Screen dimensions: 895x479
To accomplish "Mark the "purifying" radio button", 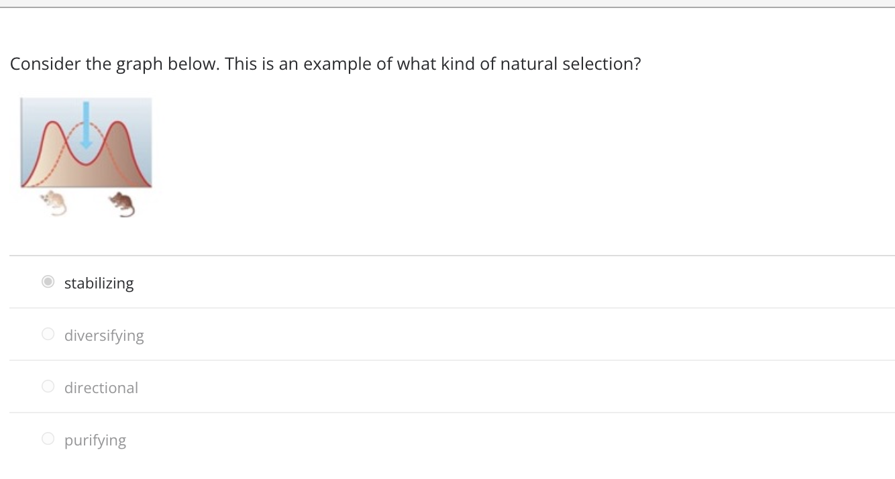I will [x=48, y=439].
